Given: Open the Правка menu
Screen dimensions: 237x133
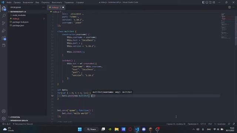Looking at the screenshot, I should click(x=17, y=3).
